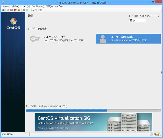Image resolution: width=163 pixels, height=138 pixels.
Task: Click the mouse status icon in the status bar
Action: tap(155, 135)
